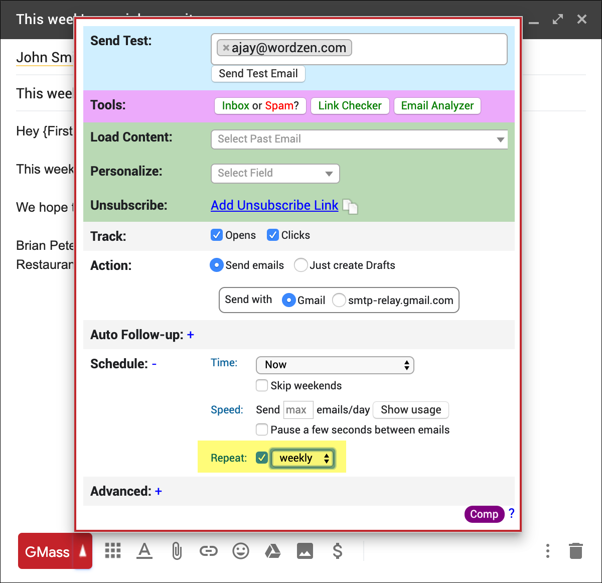Screen dimensions: 602x583
Task: Choose smtp-relay.gmail.com for sending
Action: pyautogui.click(x=339, y=300)
